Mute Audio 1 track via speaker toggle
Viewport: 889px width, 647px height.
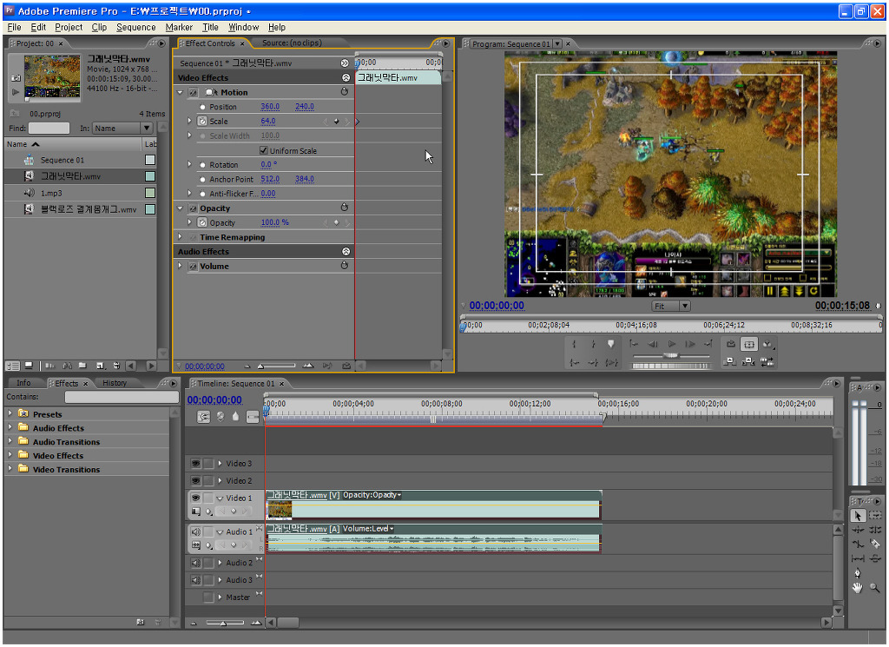[195, 531]
